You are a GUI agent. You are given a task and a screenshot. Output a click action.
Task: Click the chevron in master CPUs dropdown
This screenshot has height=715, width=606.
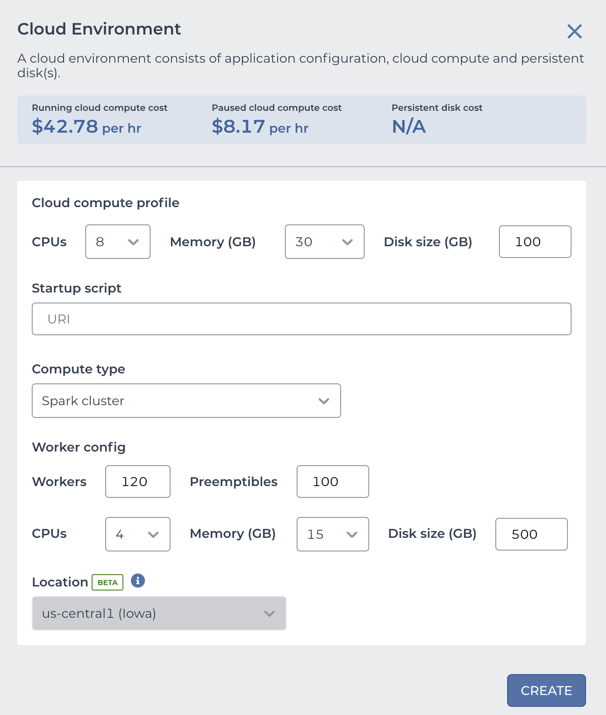pos(133,242)
